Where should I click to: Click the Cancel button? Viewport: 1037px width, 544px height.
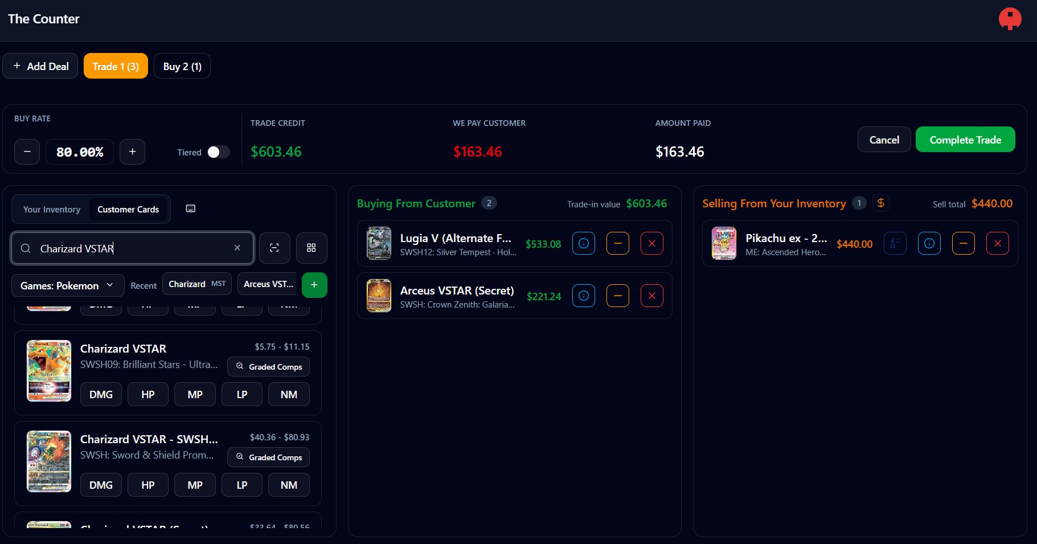coord(884,140)
